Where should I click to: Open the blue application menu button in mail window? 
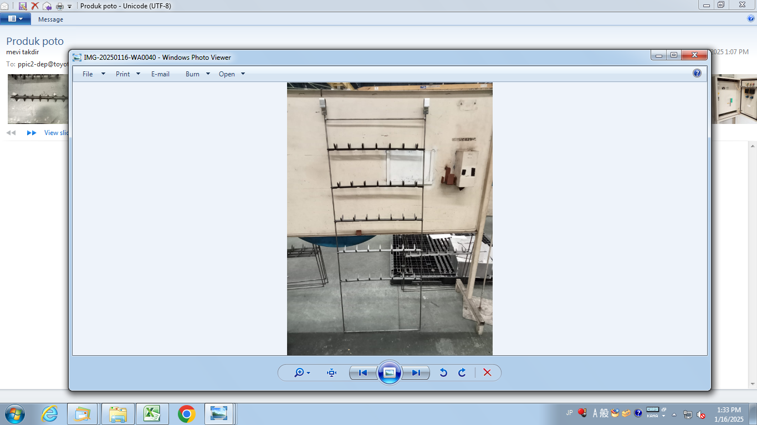click(15, 19)
